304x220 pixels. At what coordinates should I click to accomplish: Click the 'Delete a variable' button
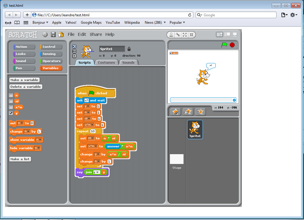click(25, 87)
